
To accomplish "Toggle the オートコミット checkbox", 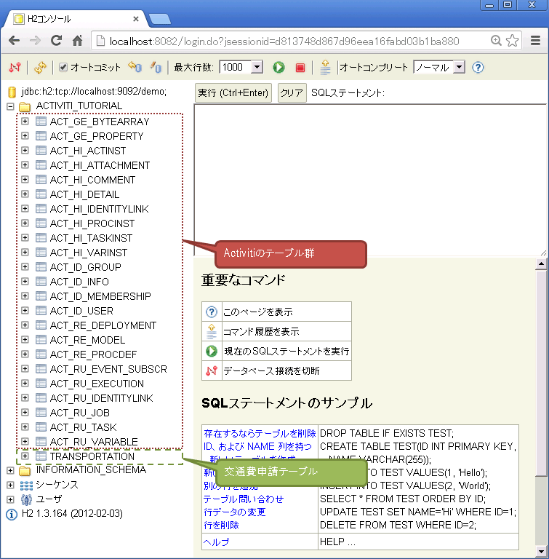I will coord(63,67).
